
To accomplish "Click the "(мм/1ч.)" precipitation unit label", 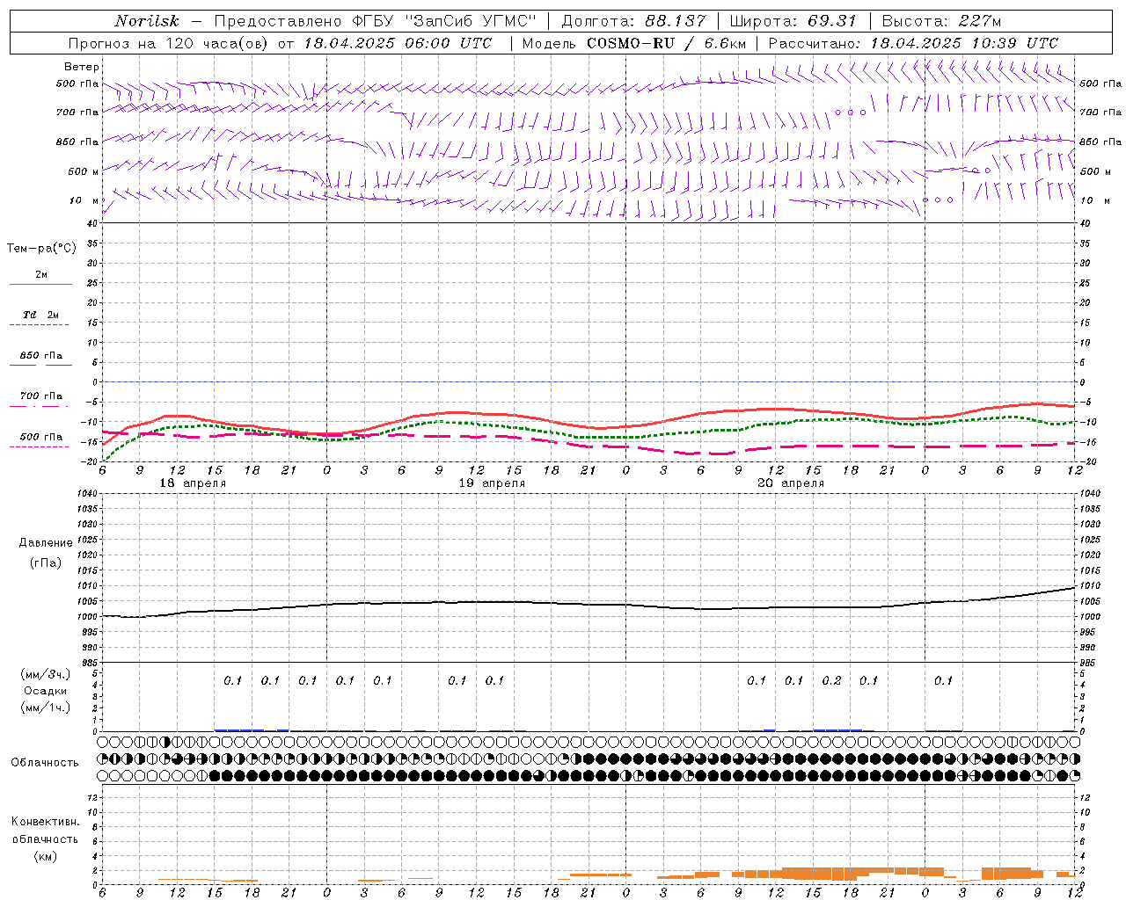I will tap(46, 708).
